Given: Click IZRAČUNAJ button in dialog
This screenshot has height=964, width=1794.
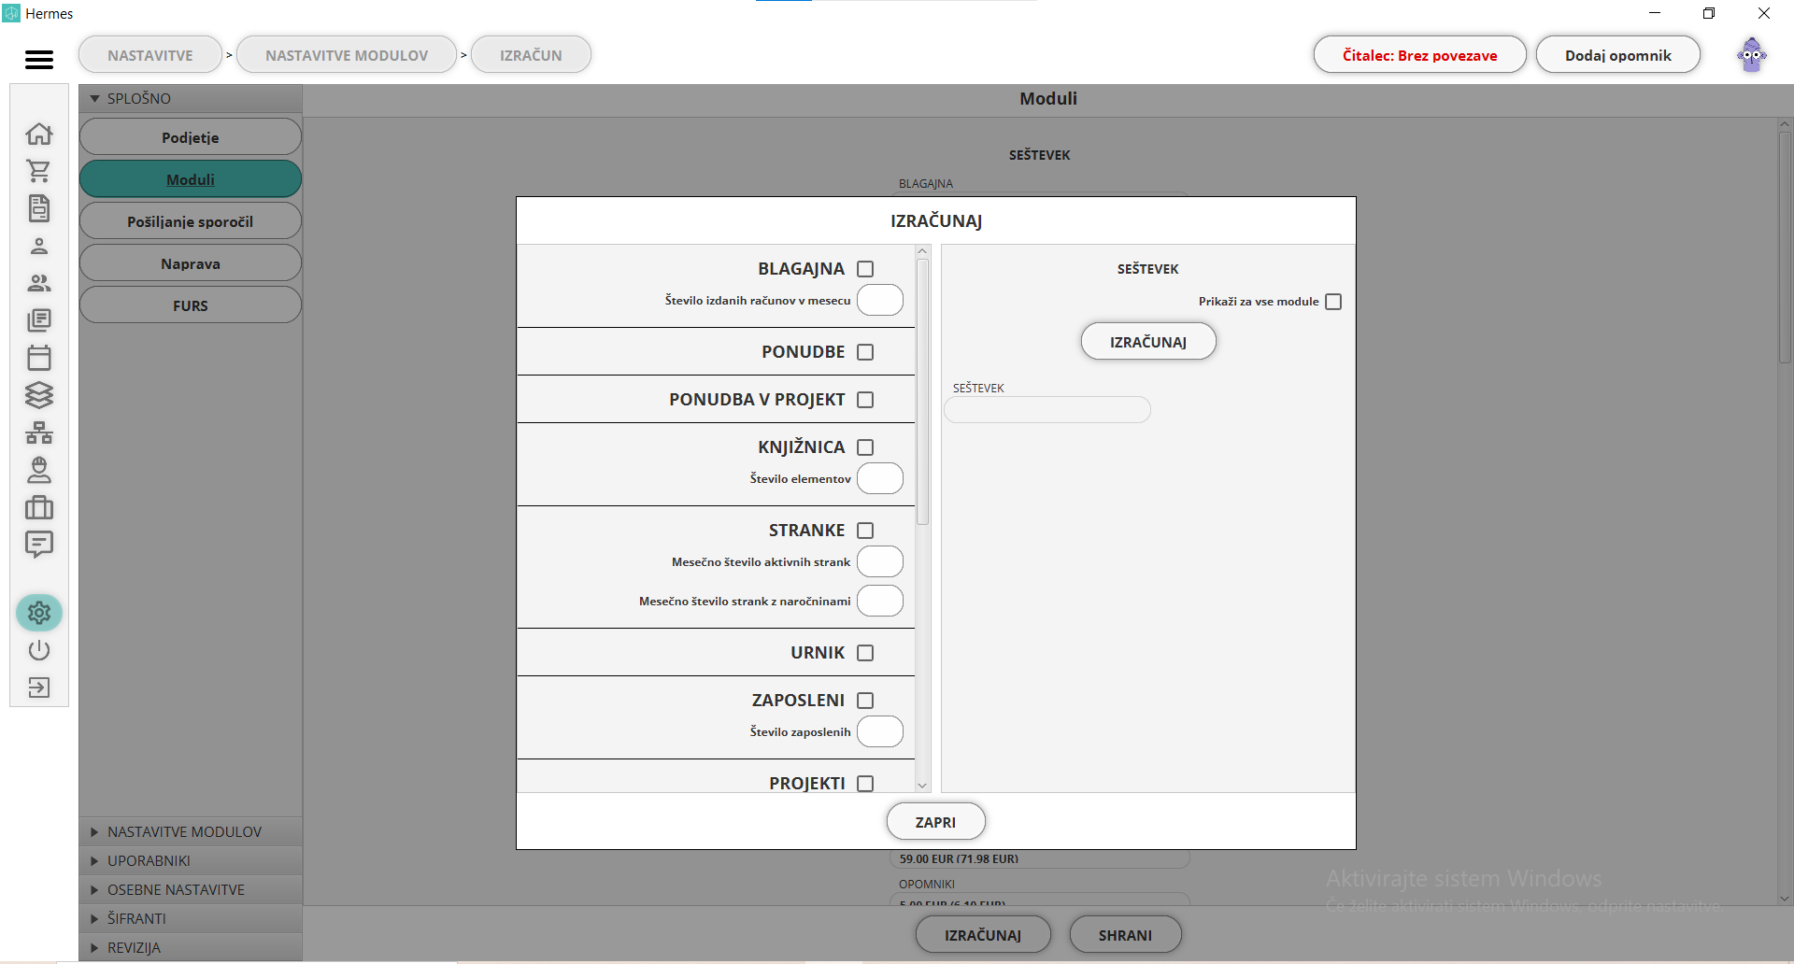Looking at the screenshot, I should tap(1148, 342).
